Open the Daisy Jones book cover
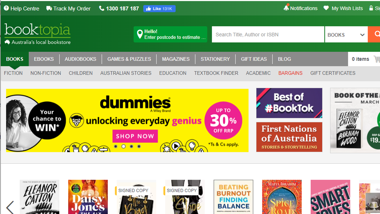This screenshot has width=380, height=214. [x=88, y=197]
